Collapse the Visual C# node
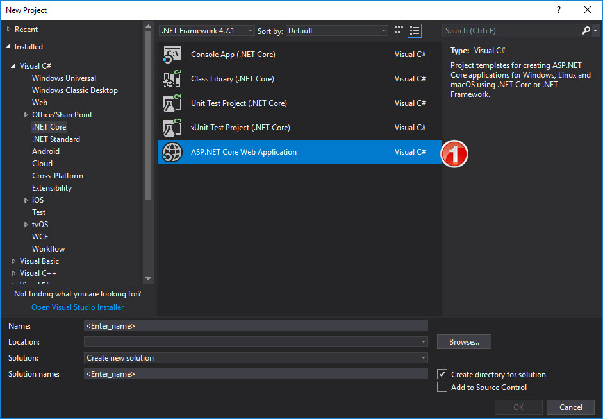The height and width of the screenshot is (419, 603). pos(13,66)
